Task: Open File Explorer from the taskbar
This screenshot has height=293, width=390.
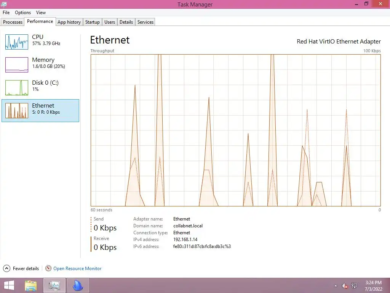Action: [31, 285]
